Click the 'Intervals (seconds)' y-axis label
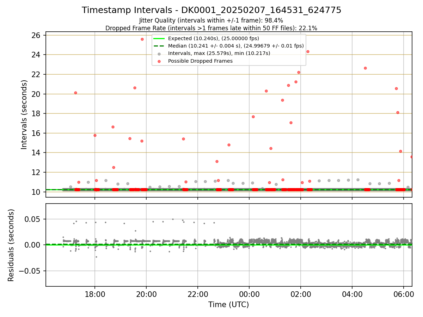 pyautogui.click(x=24, y=114)
